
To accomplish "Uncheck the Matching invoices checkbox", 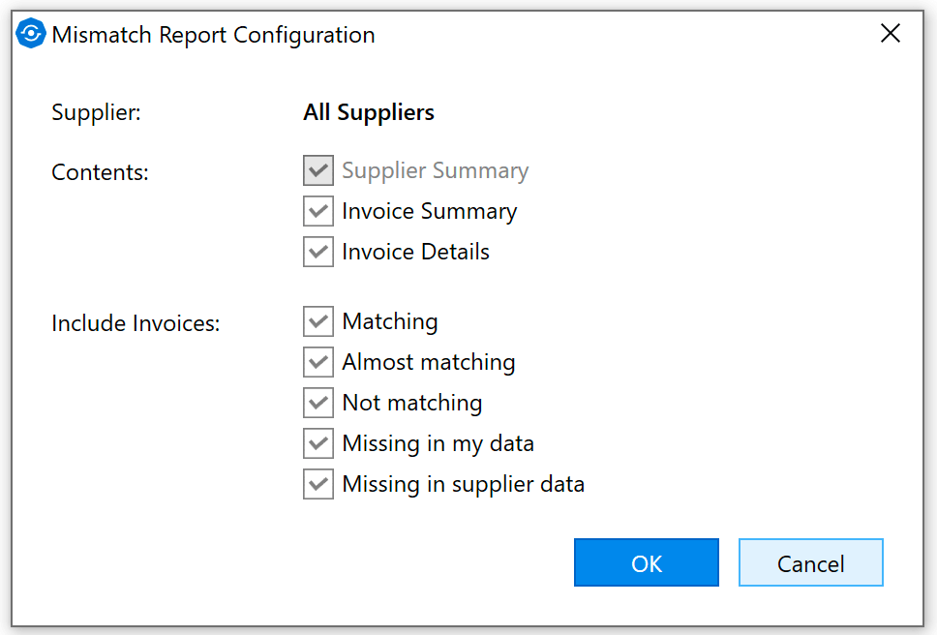I will pos(318,322).
